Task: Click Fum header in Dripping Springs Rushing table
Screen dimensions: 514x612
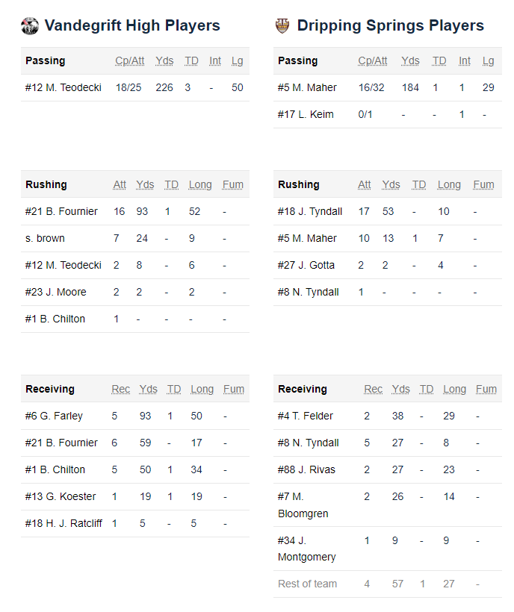Action: [x=483, y=184]
